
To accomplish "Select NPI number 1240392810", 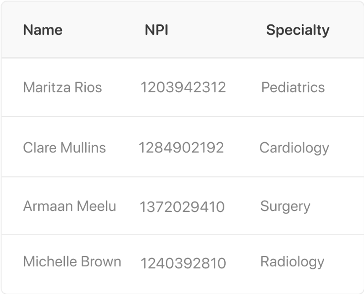I will tap(183, 263).
